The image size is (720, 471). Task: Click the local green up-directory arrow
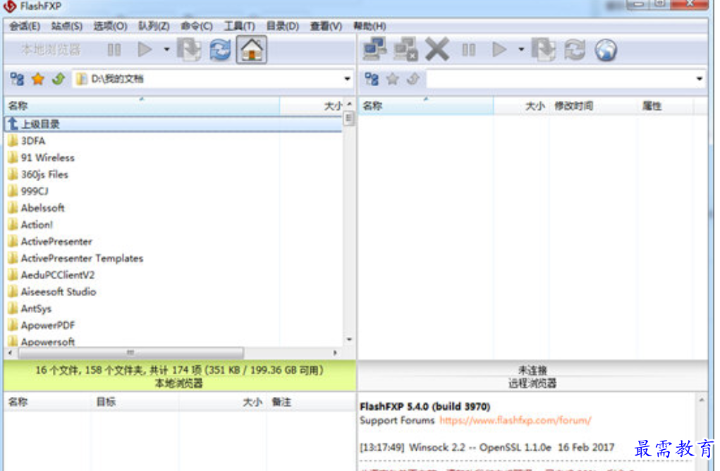[59, 79]
